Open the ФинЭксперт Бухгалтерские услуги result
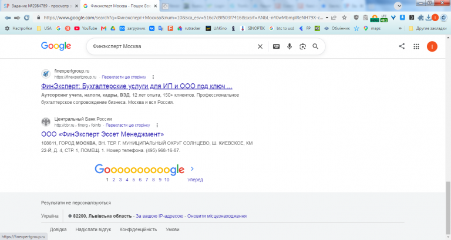The width and height of the screenshot is (451, 240). tap(137, 86)
